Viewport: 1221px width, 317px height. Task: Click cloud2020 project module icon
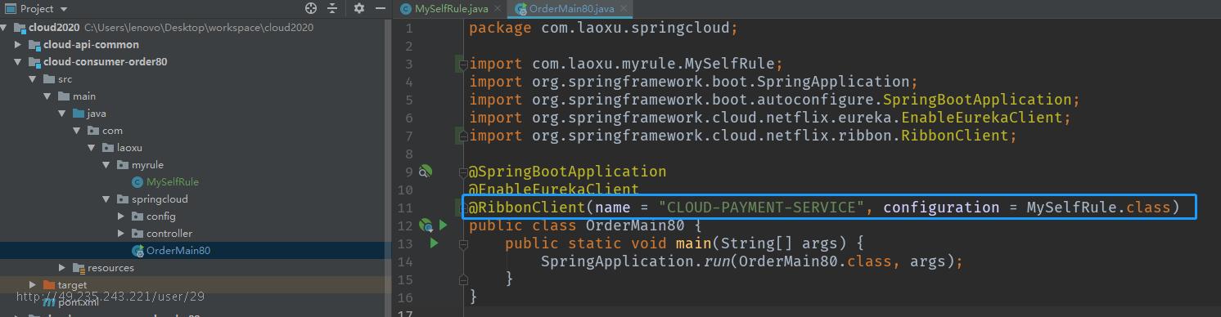tap(20, 27)
